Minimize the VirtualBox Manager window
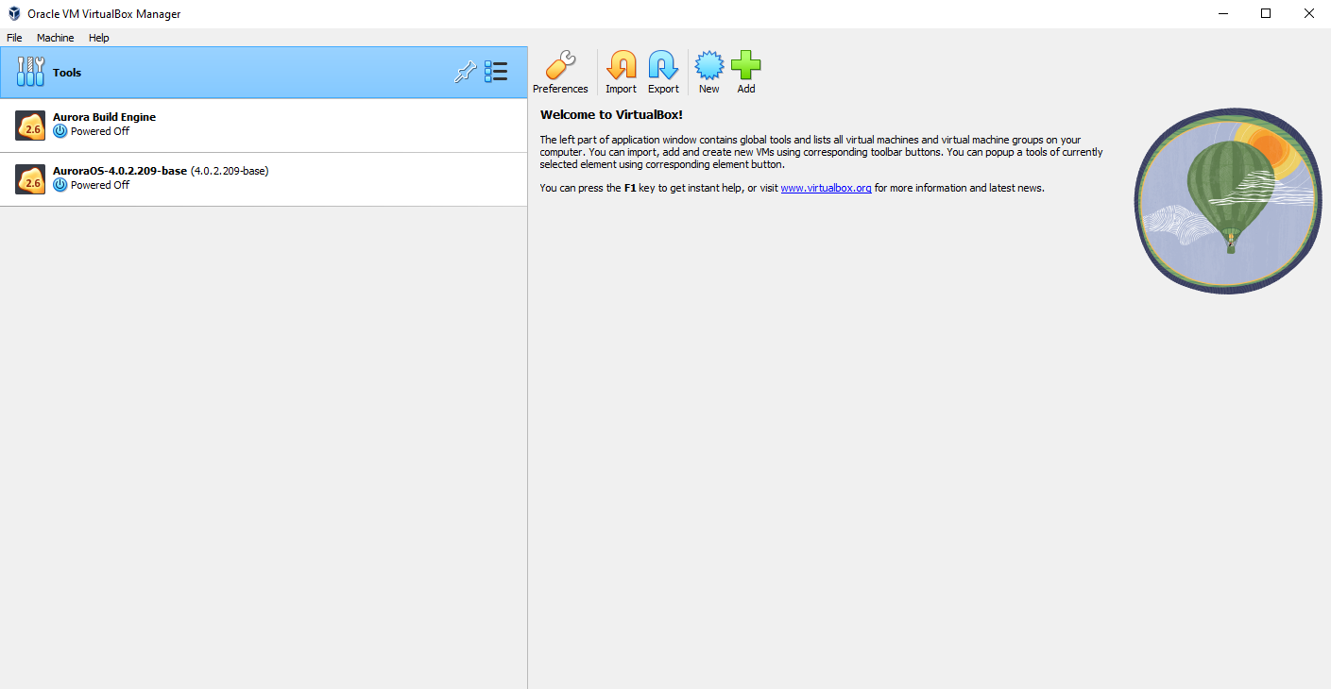The image size is (1331, 689). 1222,13
